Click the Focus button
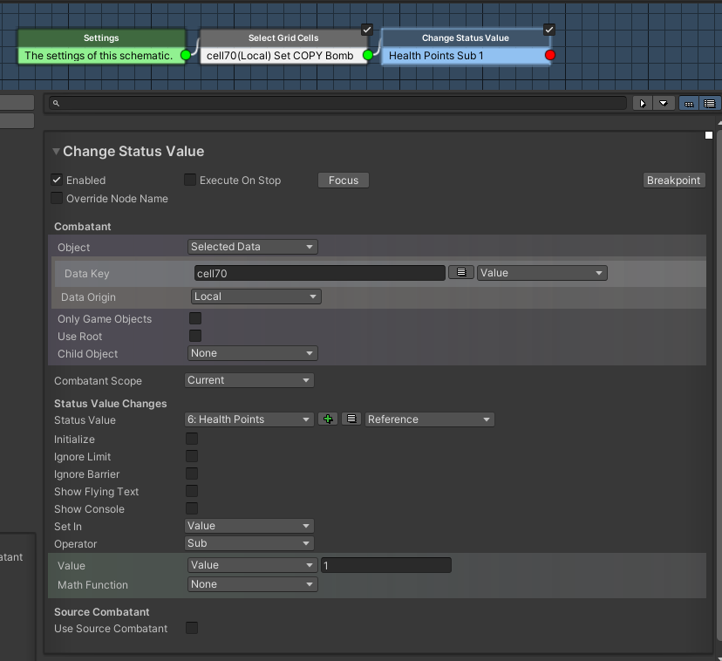Image resolution: width=722 pixels, height=661 pixels. tap(344, 181)
